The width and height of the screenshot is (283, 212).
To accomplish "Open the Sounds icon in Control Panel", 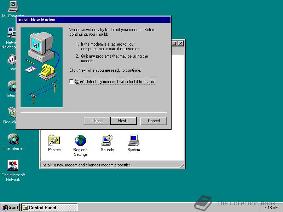I will pyautogui.click(x=107, y=140).
